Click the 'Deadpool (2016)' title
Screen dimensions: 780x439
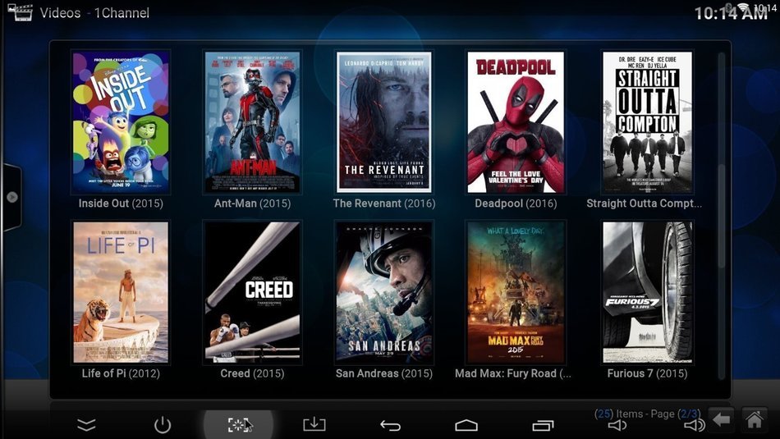(x=516, y=203)
